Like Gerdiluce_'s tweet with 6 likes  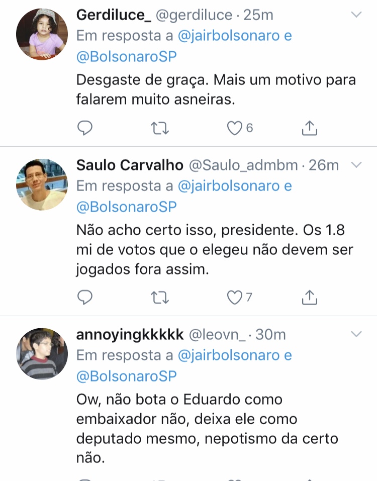coord(235,129)
